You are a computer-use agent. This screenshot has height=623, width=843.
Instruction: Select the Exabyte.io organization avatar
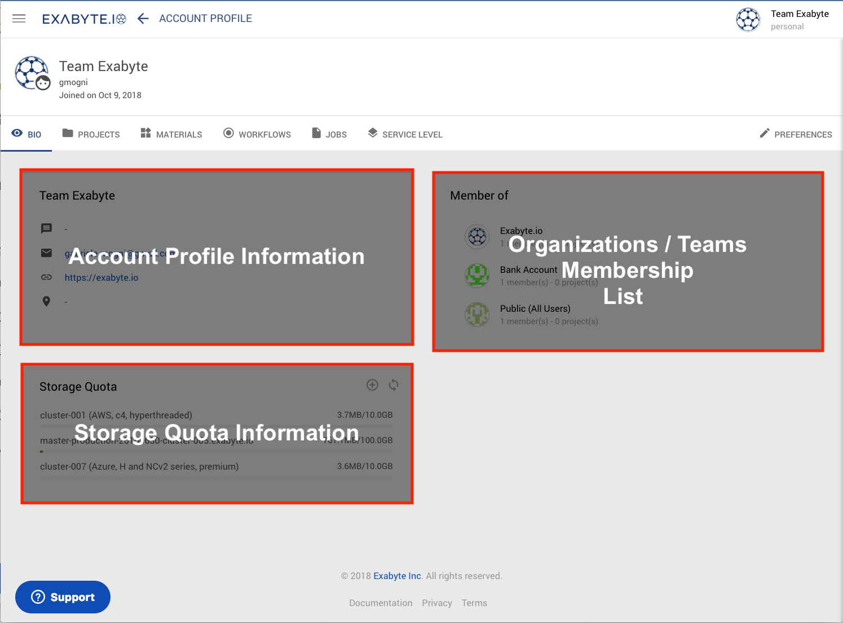tap(477, 237)
